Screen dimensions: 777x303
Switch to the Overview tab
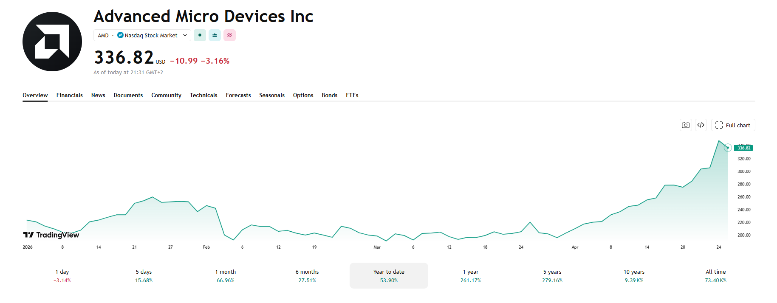click(35, 95)
